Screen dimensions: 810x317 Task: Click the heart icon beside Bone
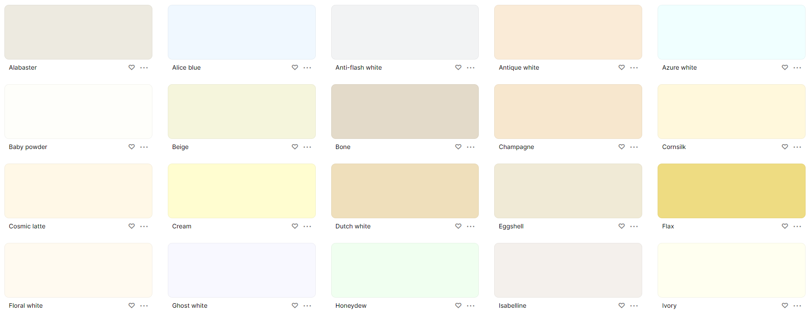tap(458, 147)
